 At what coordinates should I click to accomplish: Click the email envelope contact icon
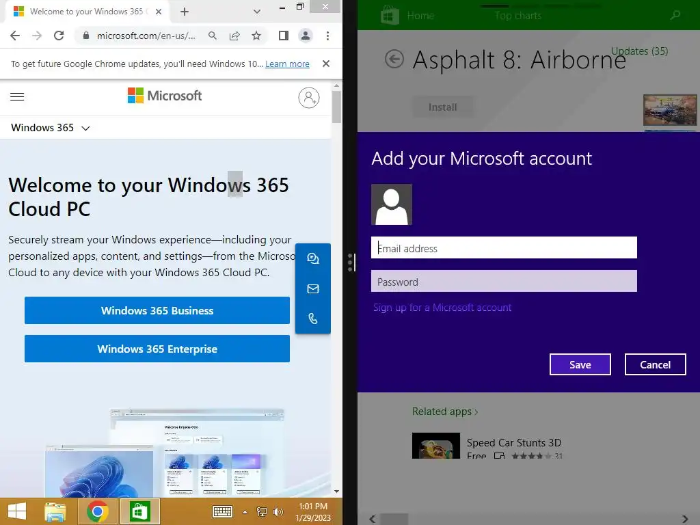tap(313, 289)
